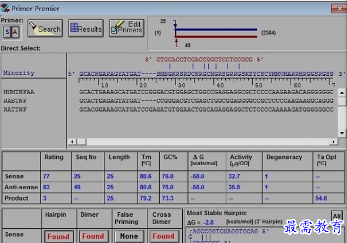Click the Sense row label in results table
This screenshot has height=243, width=347.
click(14, 176)
